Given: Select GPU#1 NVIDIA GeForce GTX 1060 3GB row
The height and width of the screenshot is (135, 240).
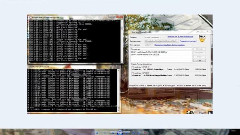Looking at the screenshot, I should pyautogui.click(x=145, y=54).
